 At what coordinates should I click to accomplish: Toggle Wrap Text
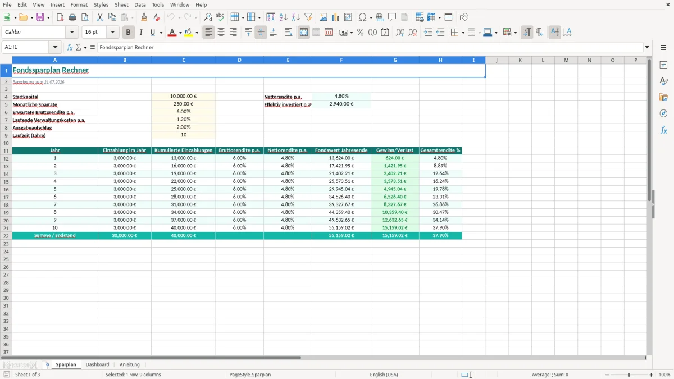click(x=289, y=33)
